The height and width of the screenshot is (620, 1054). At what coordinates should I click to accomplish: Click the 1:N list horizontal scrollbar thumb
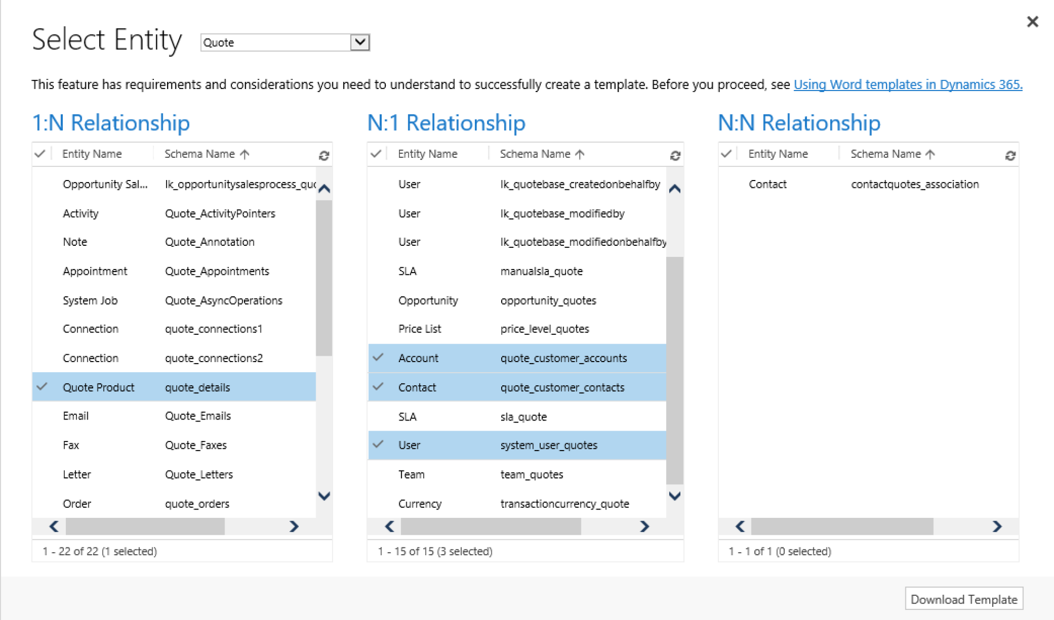coord(145,526)
